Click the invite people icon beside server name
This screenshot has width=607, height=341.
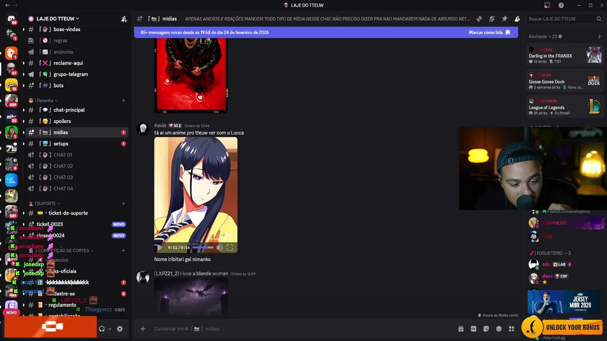click(124, 19)
